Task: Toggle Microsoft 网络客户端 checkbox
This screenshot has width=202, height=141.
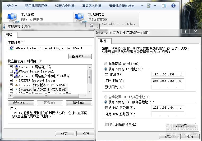Action: point(11,67)
